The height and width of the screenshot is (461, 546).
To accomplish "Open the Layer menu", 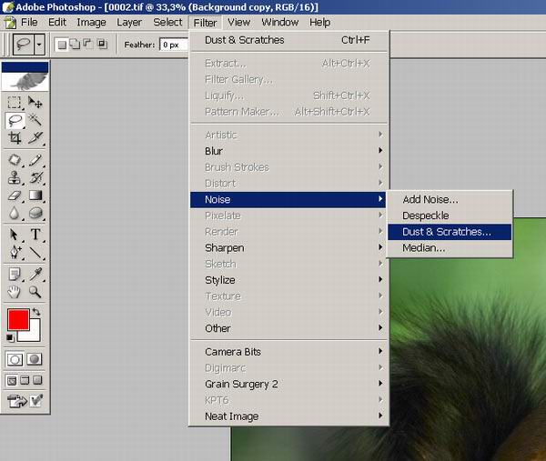I will pos(129,22).
